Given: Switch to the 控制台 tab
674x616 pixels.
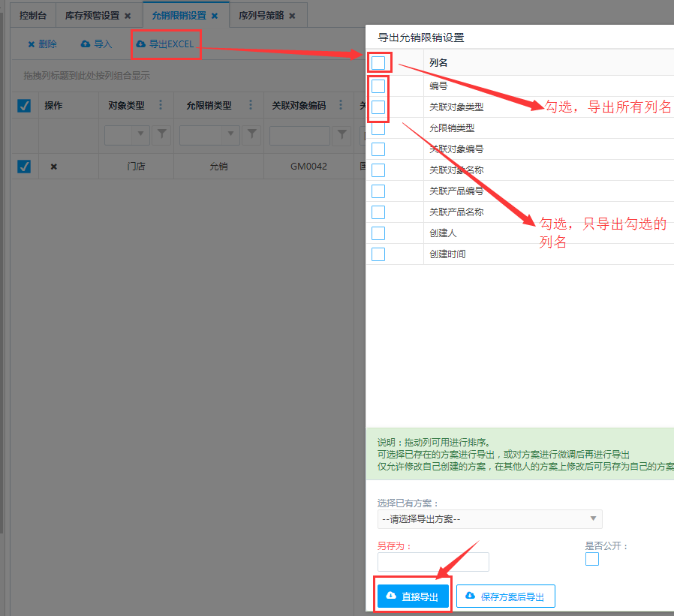Looking at the screenshot, I should coord(33,16).
